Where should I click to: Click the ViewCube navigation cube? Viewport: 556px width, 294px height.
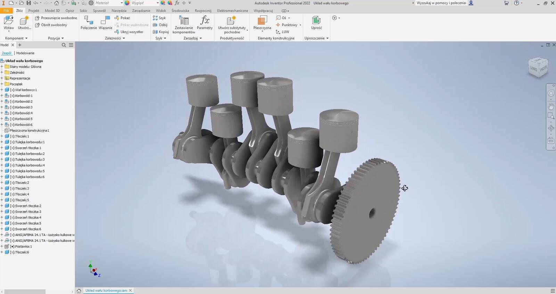coord(538,67)
